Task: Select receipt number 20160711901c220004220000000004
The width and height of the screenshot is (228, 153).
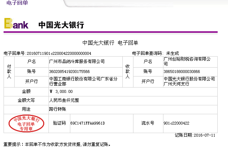Action: [x=59, y=53]
